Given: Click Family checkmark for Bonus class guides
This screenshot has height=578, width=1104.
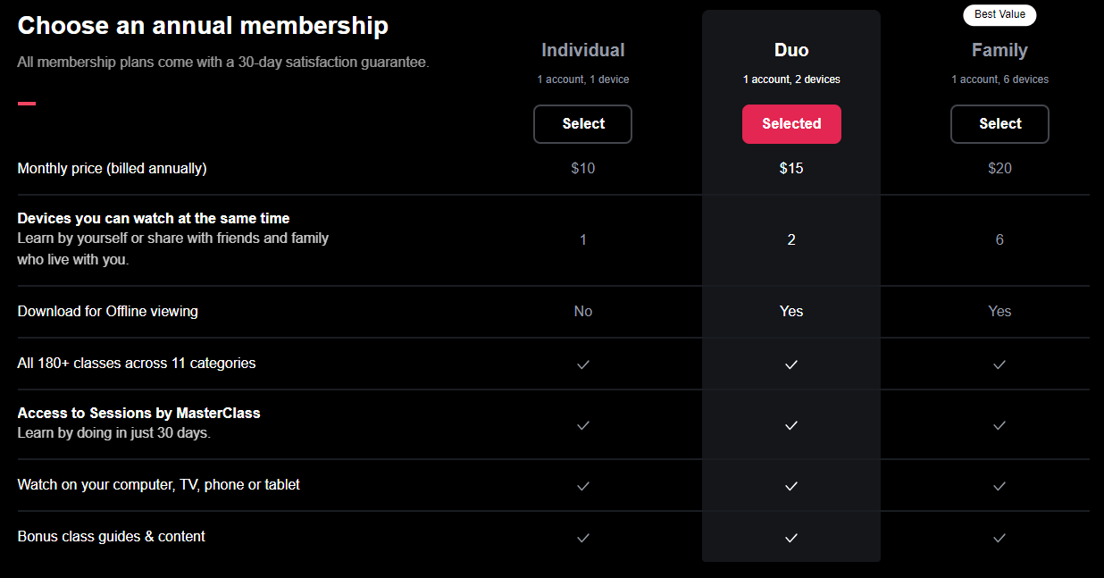Looking at the screenshot, I should pyautogui.click(x=999, y=538).
